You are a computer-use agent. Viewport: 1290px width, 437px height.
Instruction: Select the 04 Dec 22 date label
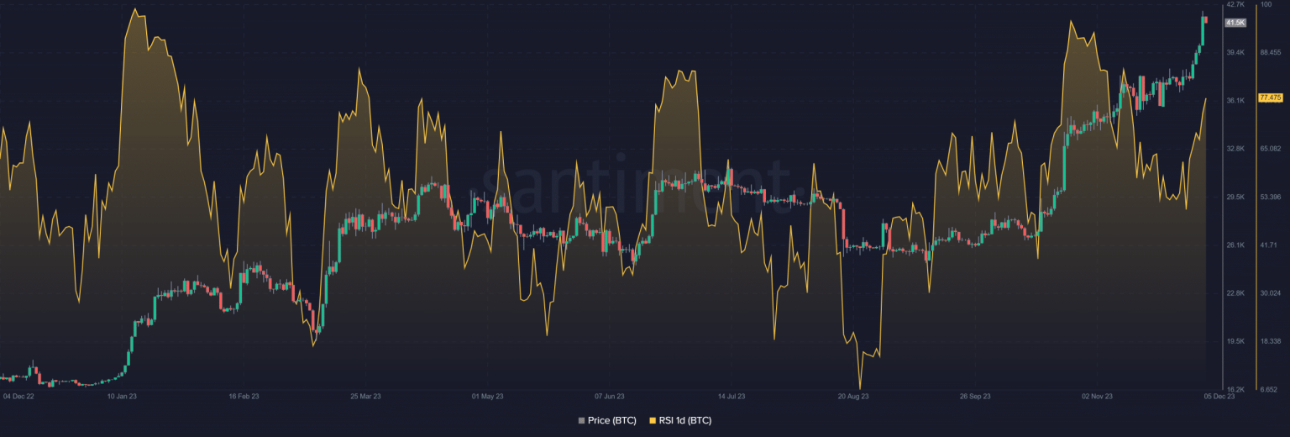[18, 395]
